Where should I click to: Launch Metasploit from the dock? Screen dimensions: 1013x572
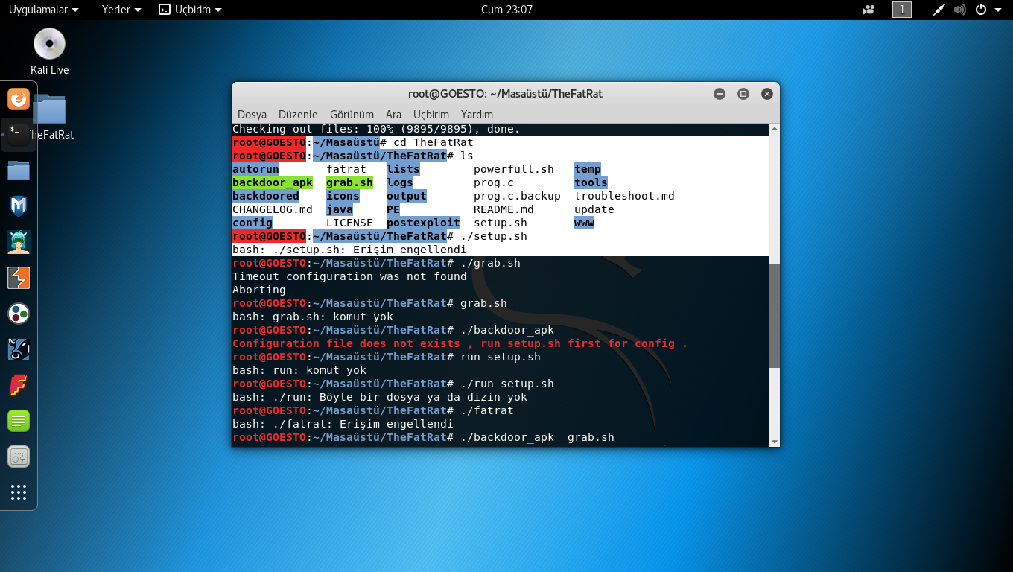coord(19,206)
